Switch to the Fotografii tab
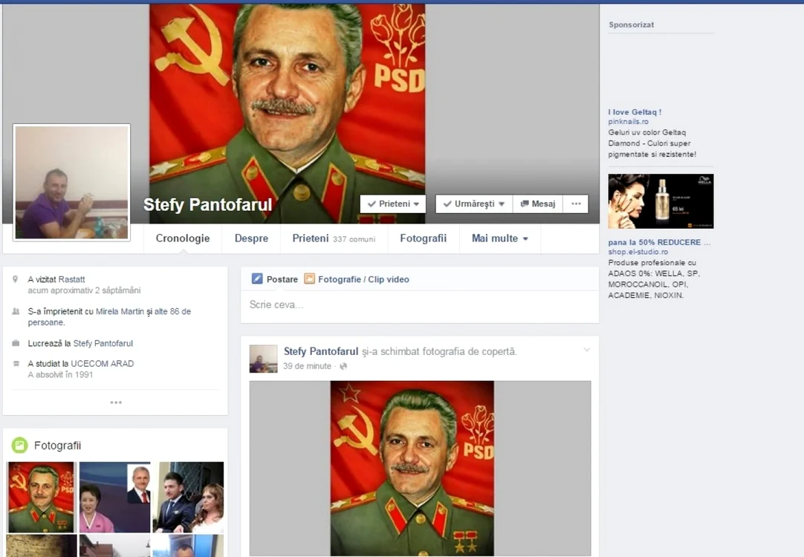This screenshot has width=804, height=557. pyautogui.click(x=423, y=238)
